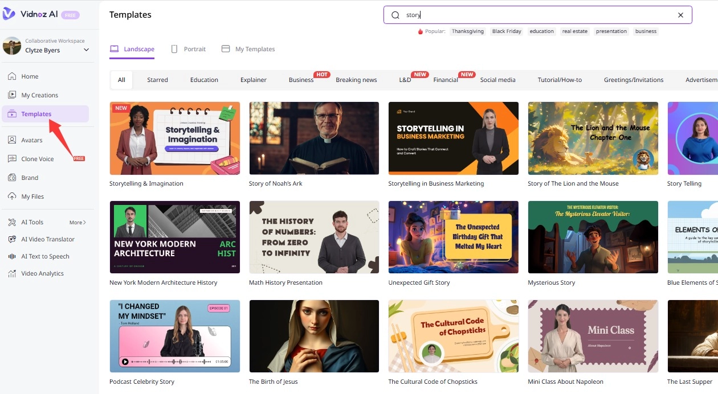Clear the search field with X

pos(680,15)
